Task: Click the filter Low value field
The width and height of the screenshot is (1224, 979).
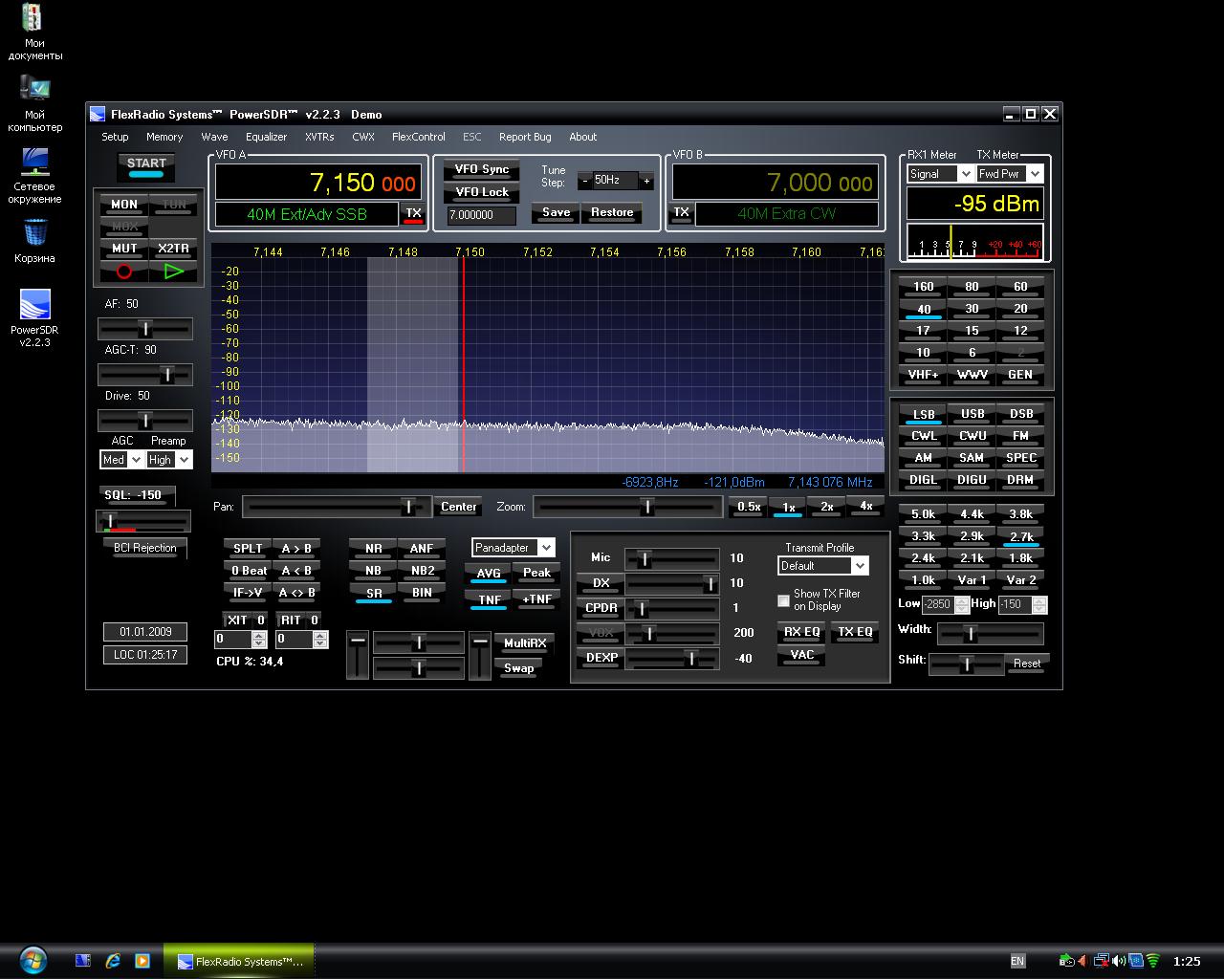Action: point(937,604)
